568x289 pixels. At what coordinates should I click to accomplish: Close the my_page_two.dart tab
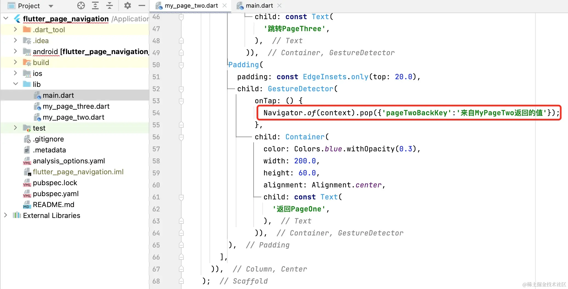pos(225,5)
